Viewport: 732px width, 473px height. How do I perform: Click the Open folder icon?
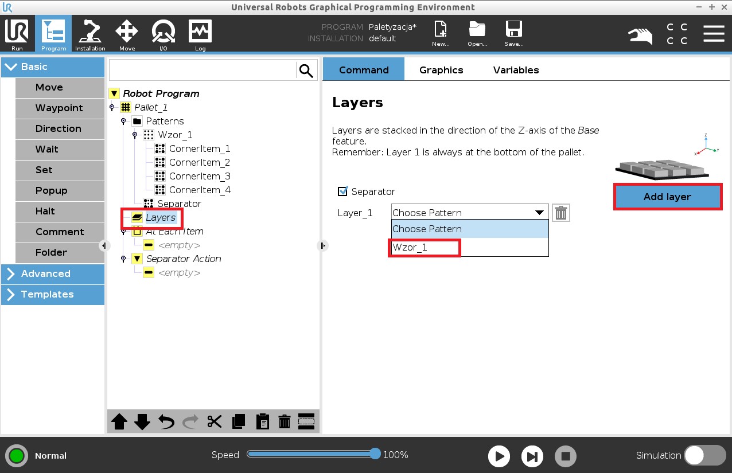[x=477, y=33]
